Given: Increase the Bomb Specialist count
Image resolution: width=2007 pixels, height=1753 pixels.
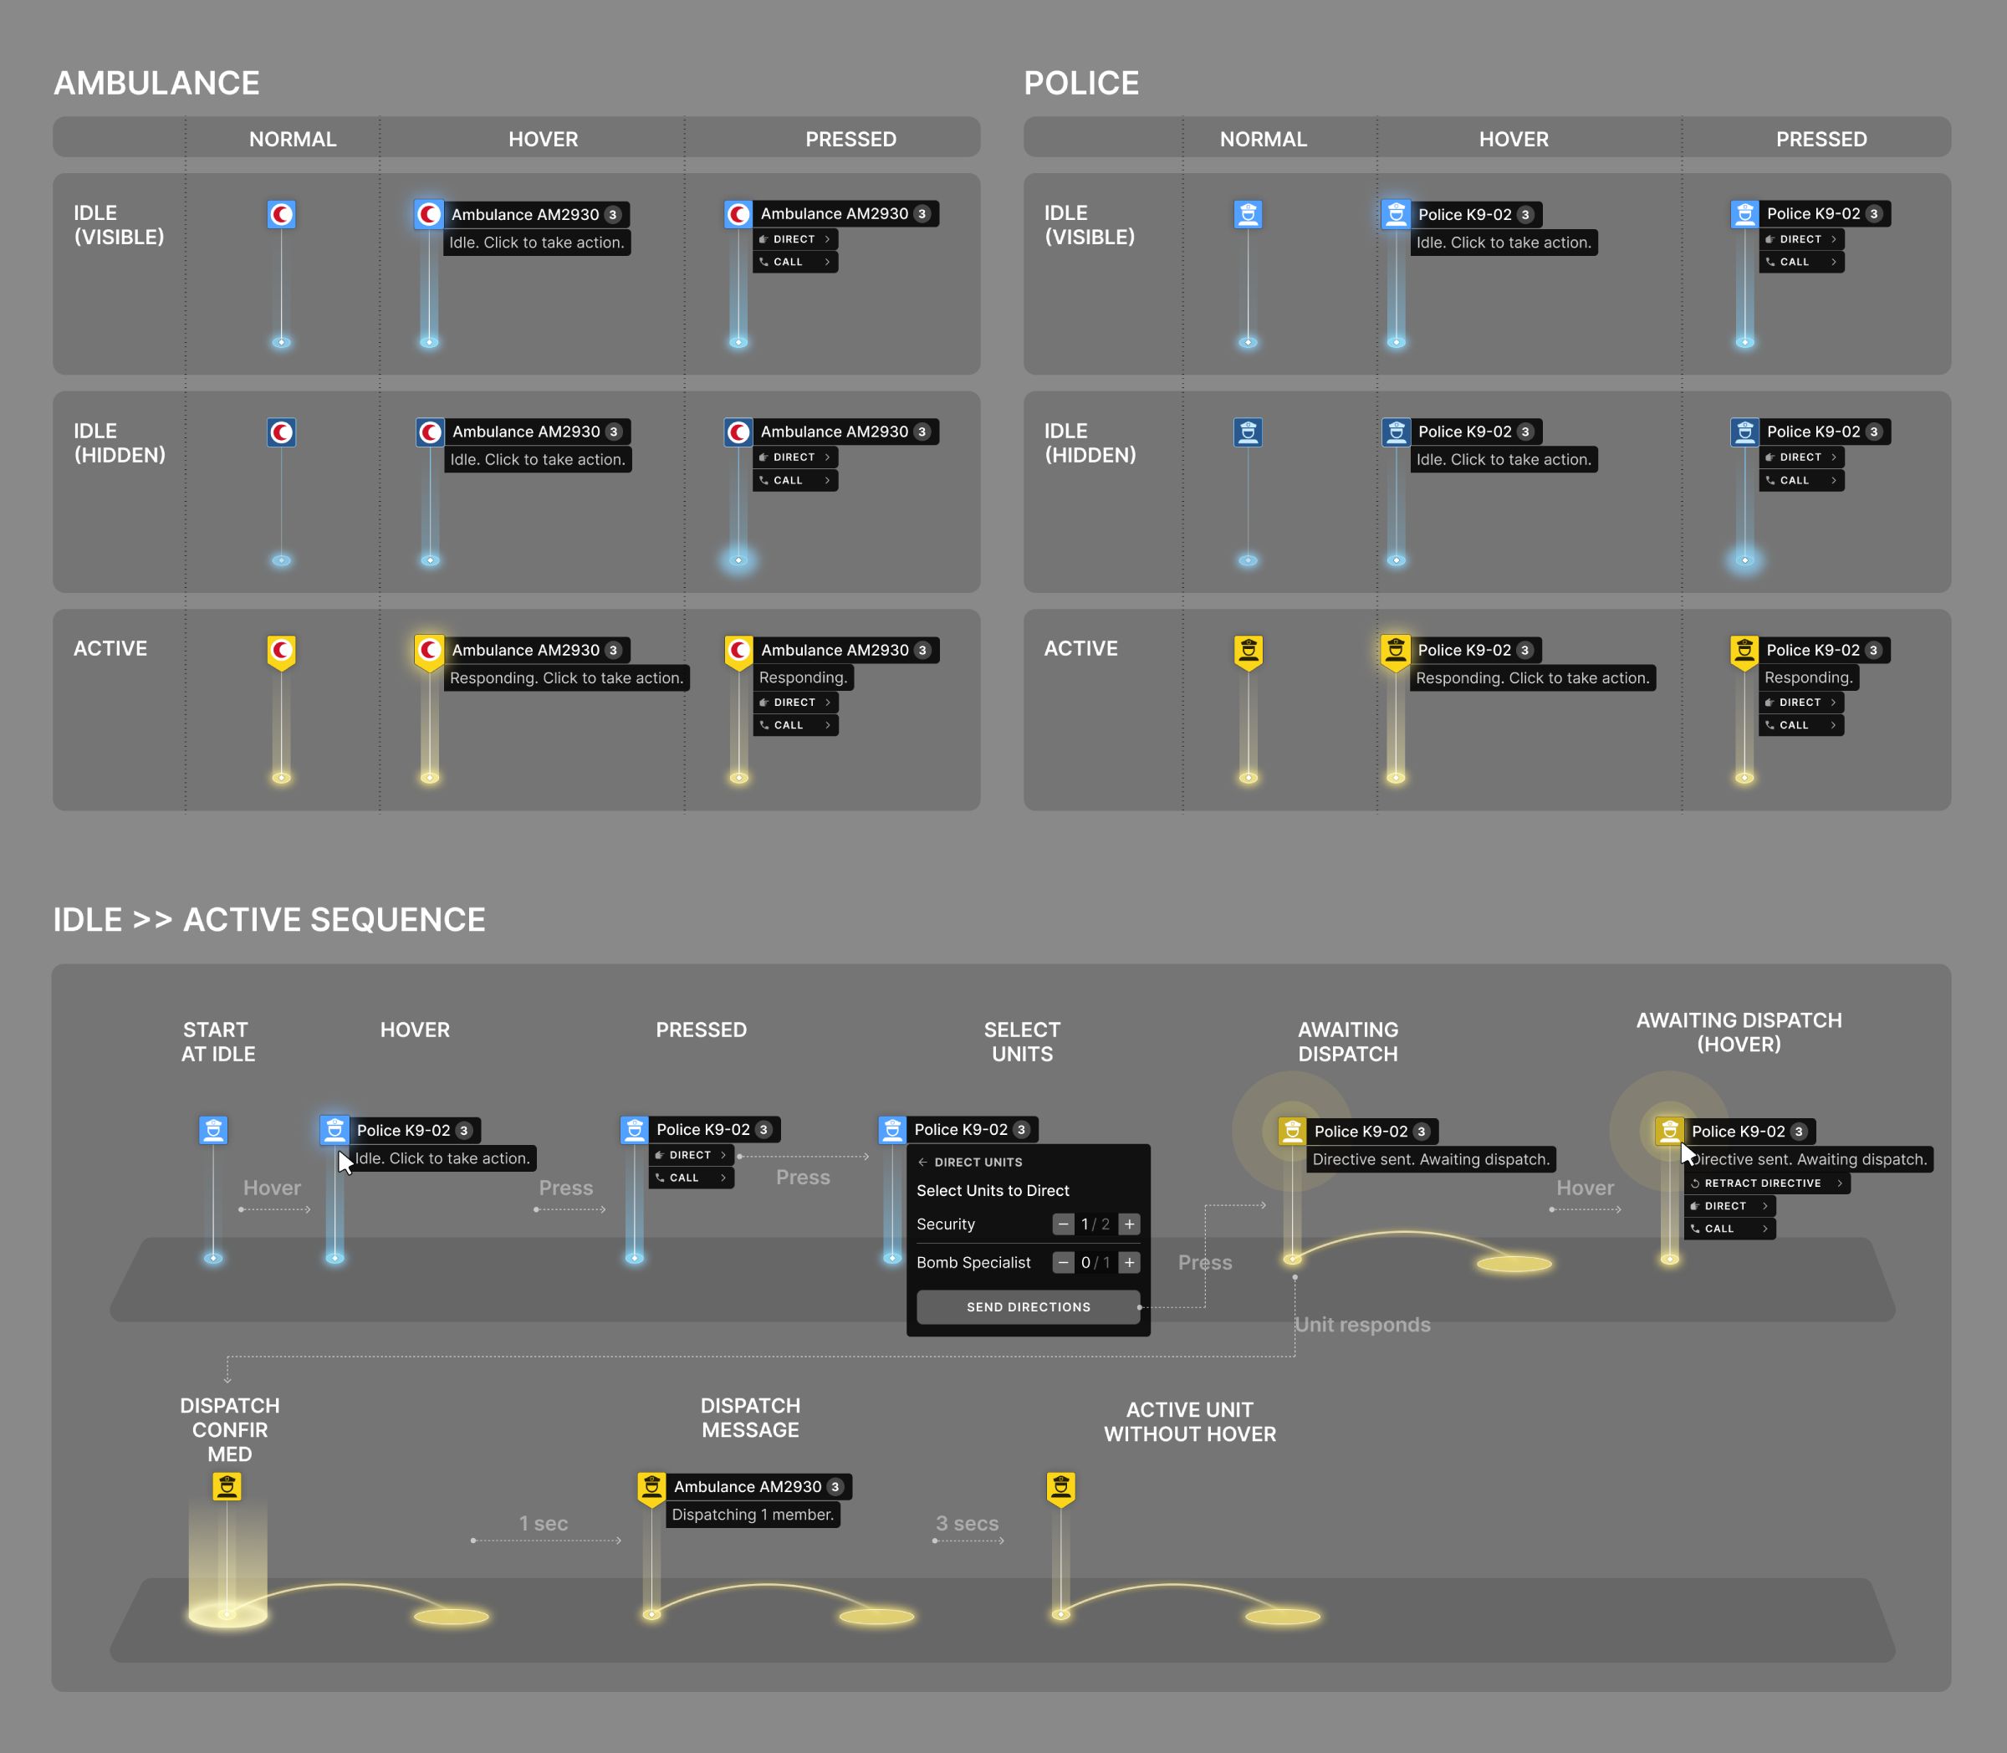Looking at the screenshot, I should 1130,1262.
